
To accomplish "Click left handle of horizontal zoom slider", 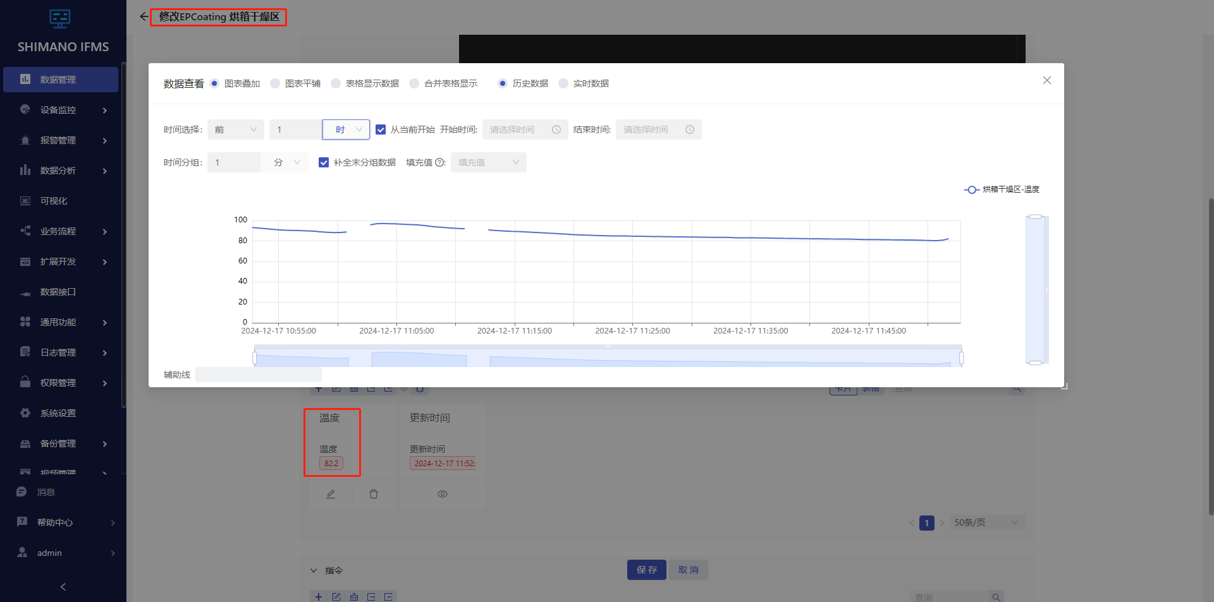I will pyautogui.click(x=254, y=358).
